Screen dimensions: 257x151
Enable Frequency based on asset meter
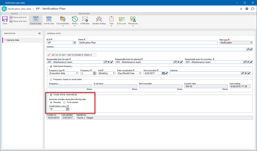click(x=51, y=79)
